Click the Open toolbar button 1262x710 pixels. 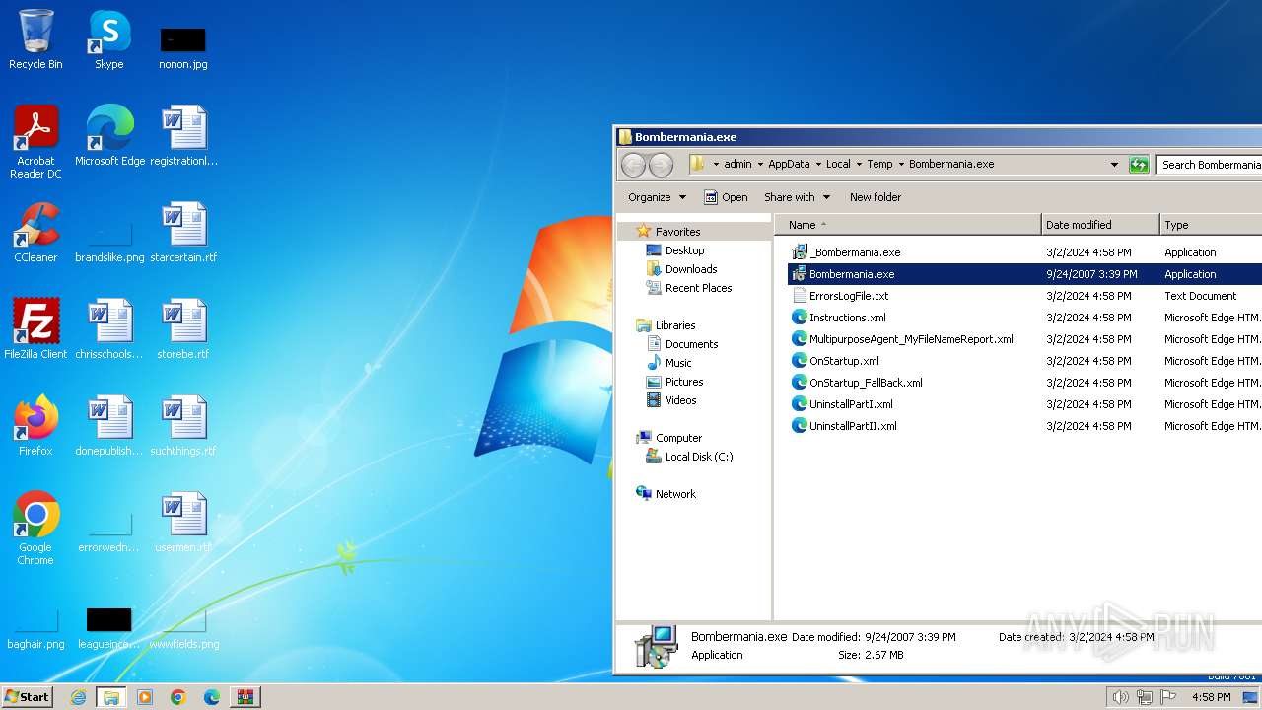point(726,197)
